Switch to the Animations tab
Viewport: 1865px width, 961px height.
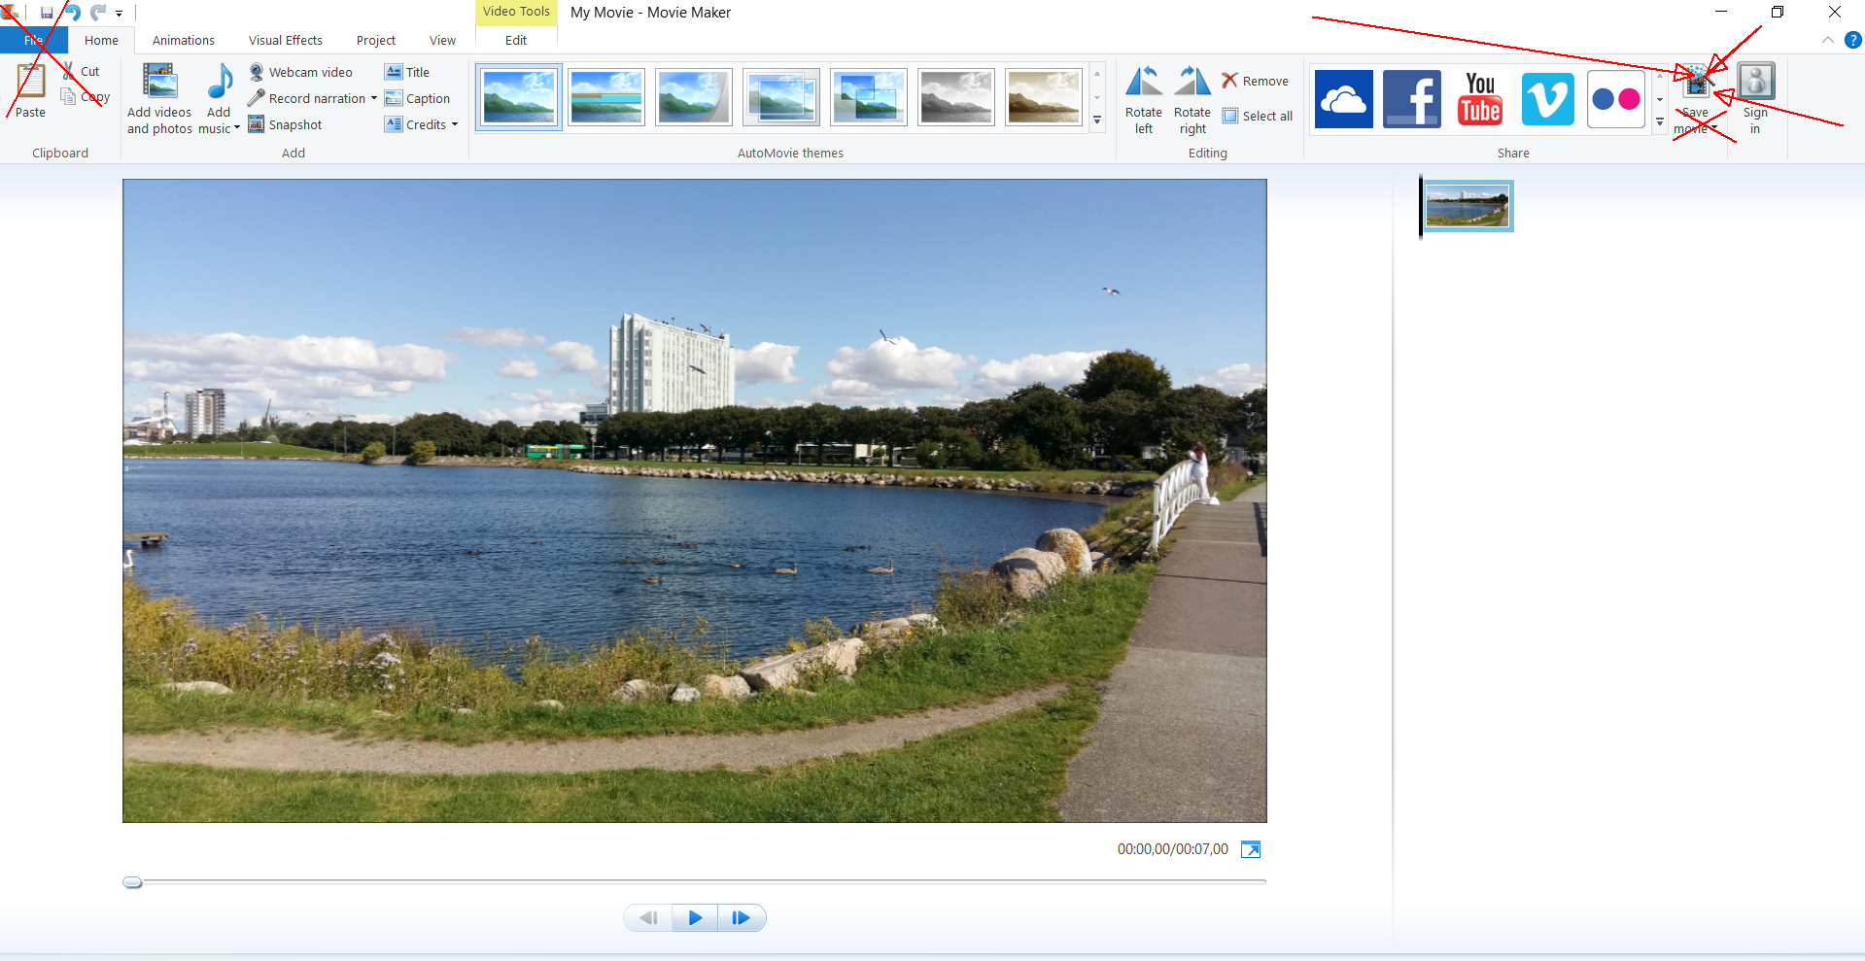tap(183, 41)
